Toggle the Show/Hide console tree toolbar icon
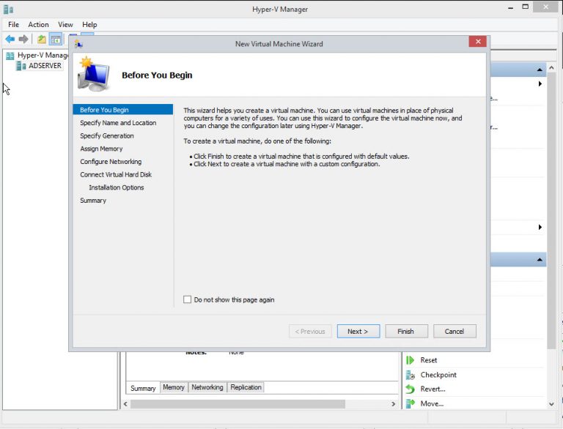Screen dimensions: 563x429 56,39
